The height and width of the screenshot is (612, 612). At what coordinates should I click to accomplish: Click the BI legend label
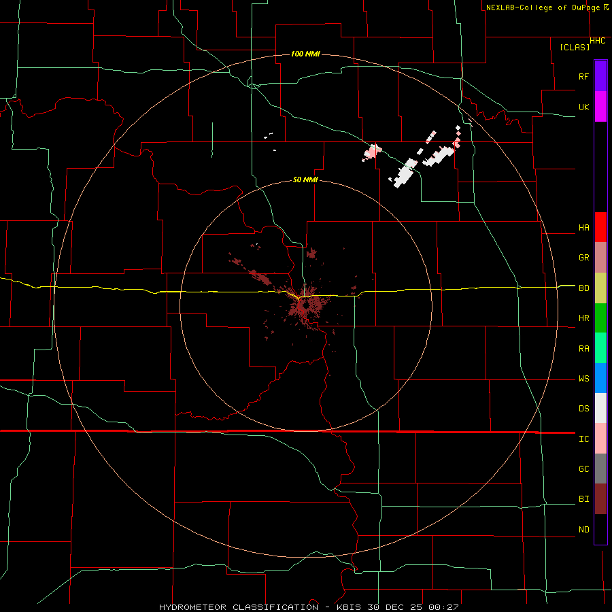tap(583, 499)
